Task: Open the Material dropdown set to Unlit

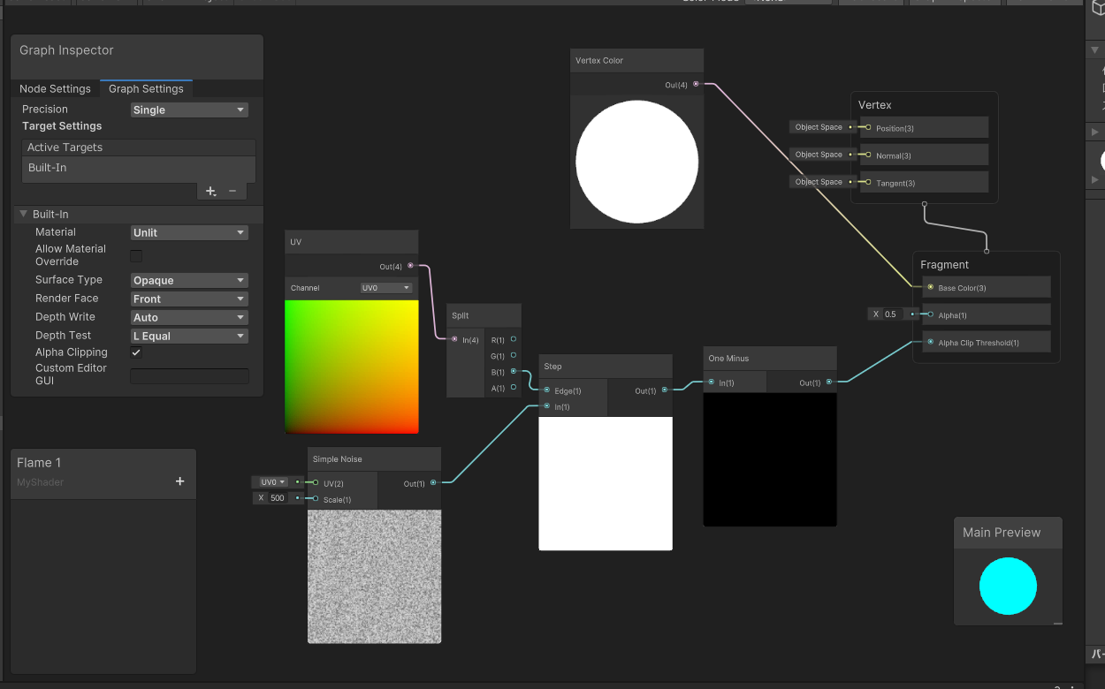Action: tap(189, 232)
